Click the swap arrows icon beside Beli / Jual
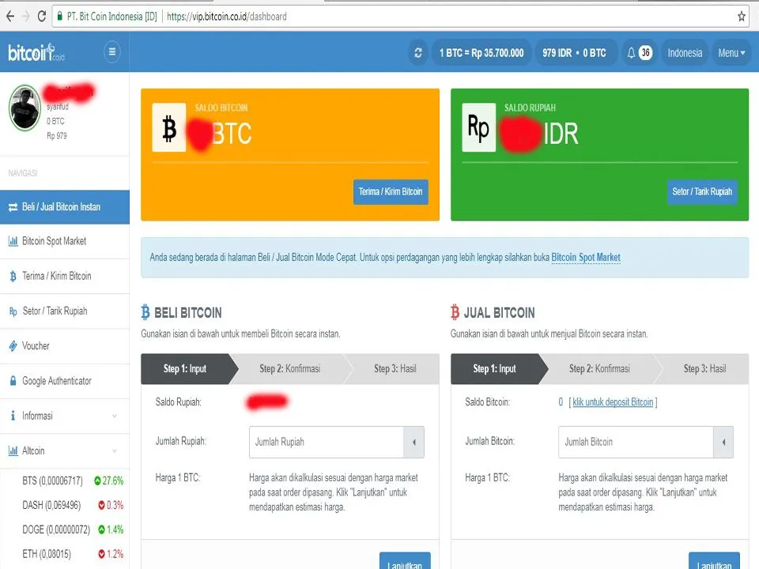 point(13,207)
